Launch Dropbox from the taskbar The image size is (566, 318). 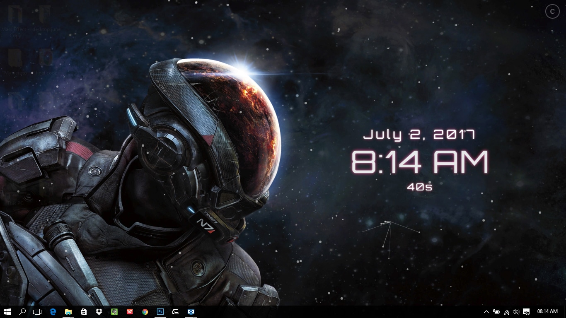(x=99, y=312)
